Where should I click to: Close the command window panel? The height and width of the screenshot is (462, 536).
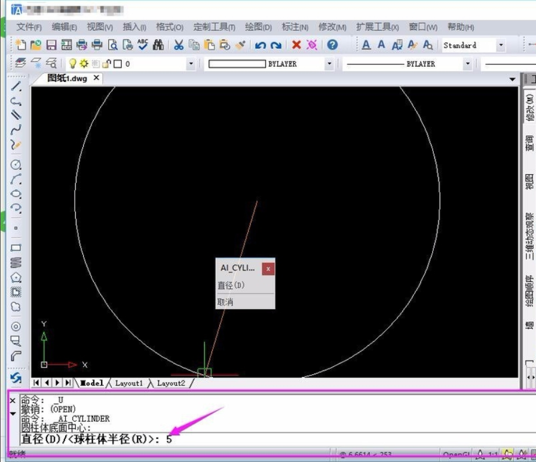(13, 401)
